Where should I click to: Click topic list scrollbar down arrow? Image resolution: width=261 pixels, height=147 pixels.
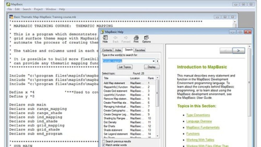point(157,136)
